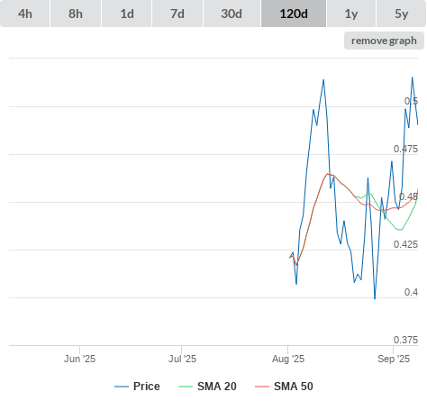The height and width of the screenshot is (410, 427).
Task: Click the remove graph button
Action: tap(384, 41)
